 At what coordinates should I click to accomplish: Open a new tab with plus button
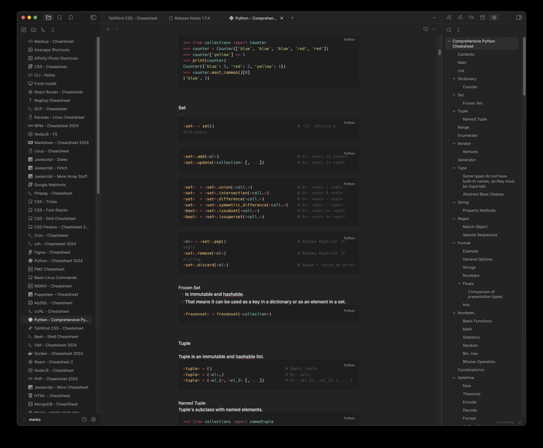[x=292, y=18]
